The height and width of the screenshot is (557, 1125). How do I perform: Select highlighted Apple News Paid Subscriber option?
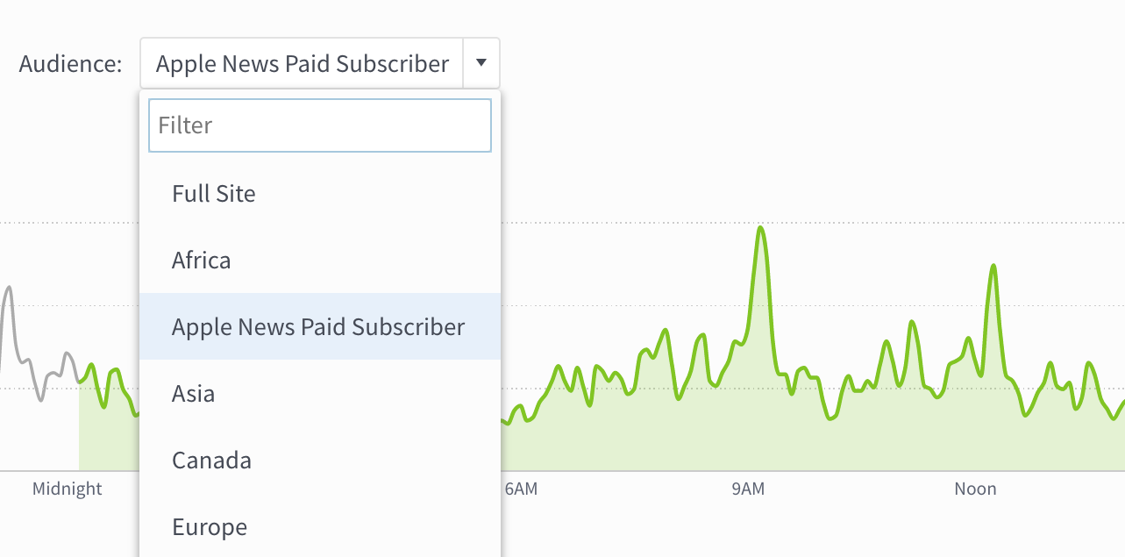[318, 327]
